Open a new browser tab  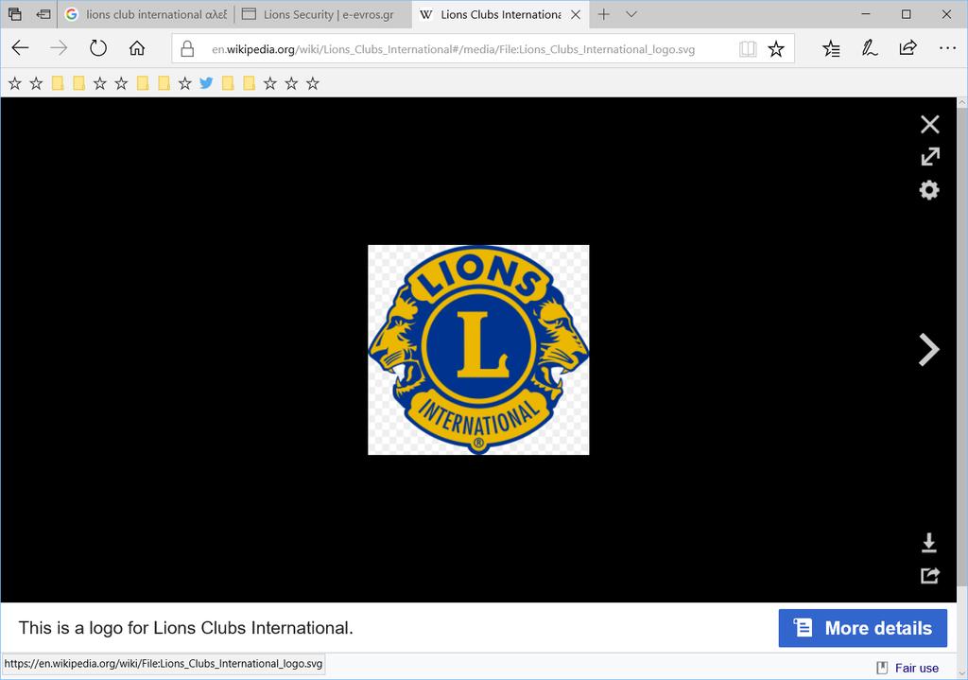[x=604, y=14]
